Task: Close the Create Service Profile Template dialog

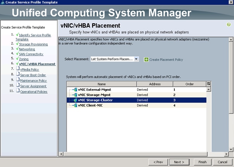Action: [x=231, y=2]
